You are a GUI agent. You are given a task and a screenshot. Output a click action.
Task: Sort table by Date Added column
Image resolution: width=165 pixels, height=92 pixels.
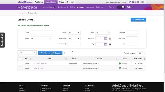point(144,59)
